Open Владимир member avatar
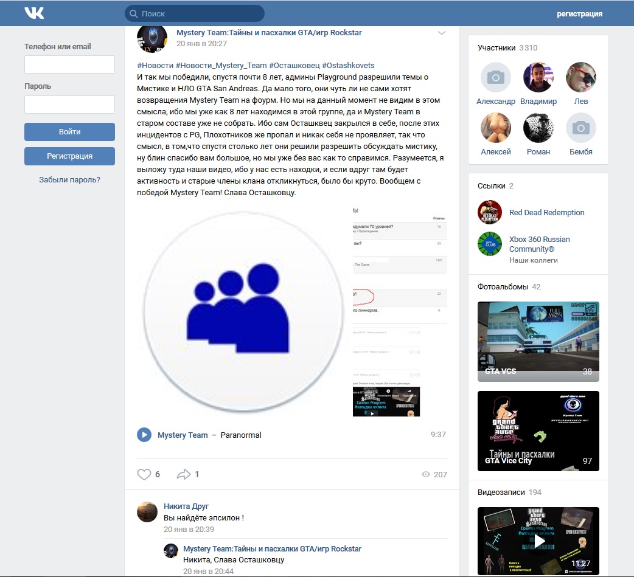The image size is (634, 577). coord(538,77)
